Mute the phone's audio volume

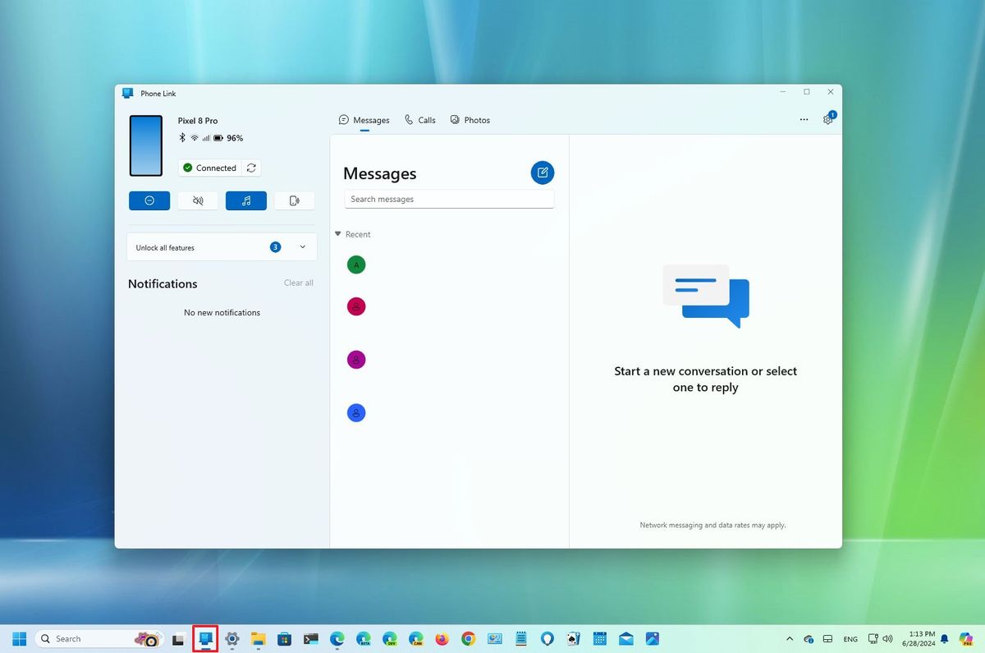(197, 200)
